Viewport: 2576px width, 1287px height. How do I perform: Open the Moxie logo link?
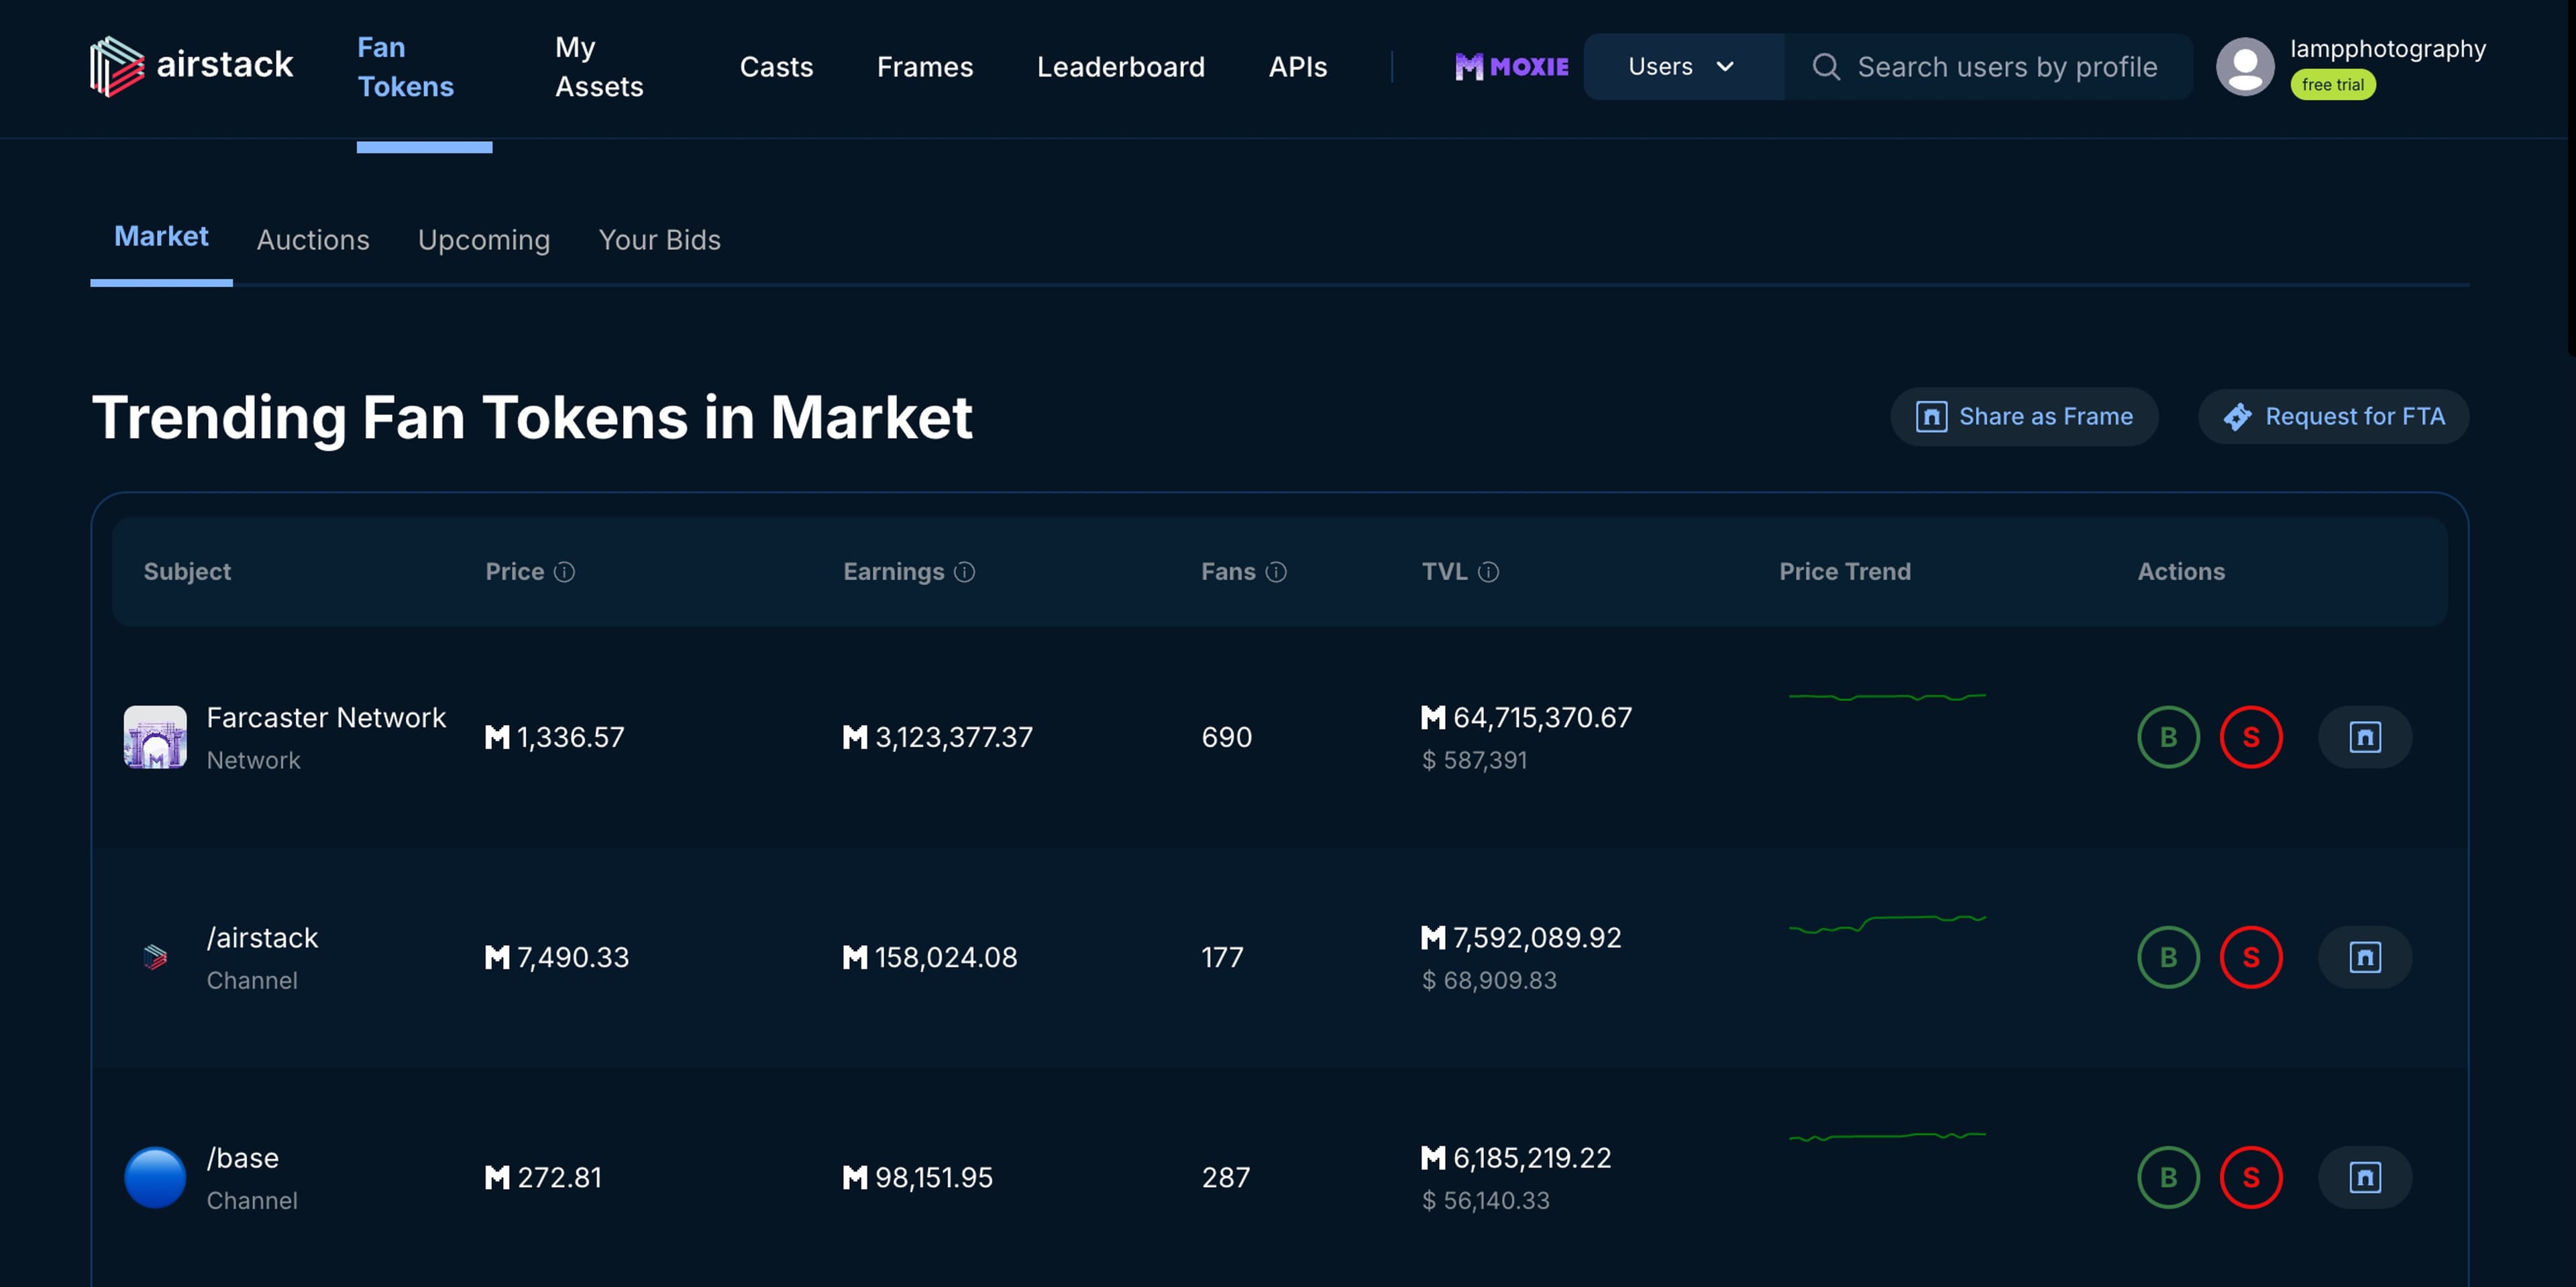point(1511,66)
